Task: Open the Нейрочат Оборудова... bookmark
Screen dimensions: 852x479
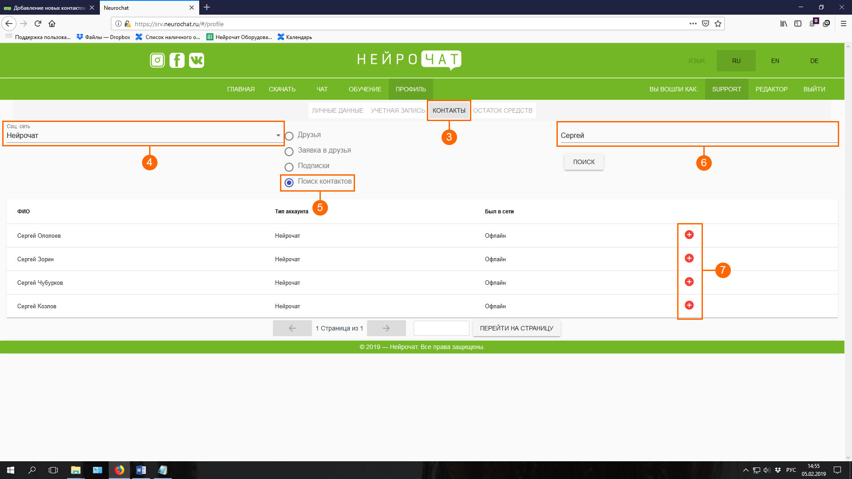Action: pyautogui.click(x=239, y=37)
